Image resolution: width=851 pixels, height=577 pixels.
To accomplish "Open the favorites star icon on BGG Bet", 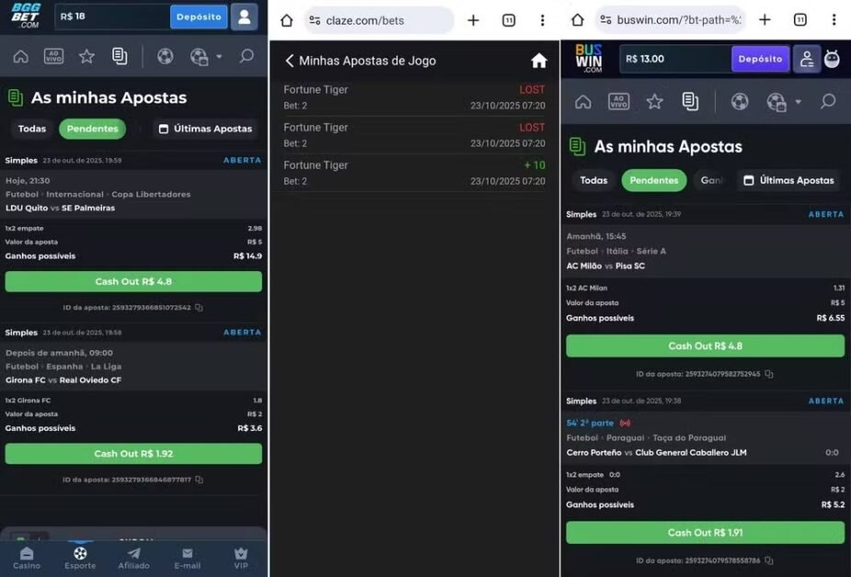I will pos(86,55).
